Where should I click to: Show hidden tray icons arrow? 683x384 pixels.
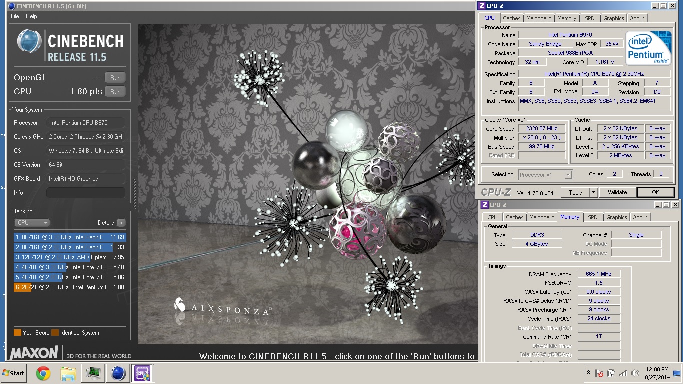(588, 373)
